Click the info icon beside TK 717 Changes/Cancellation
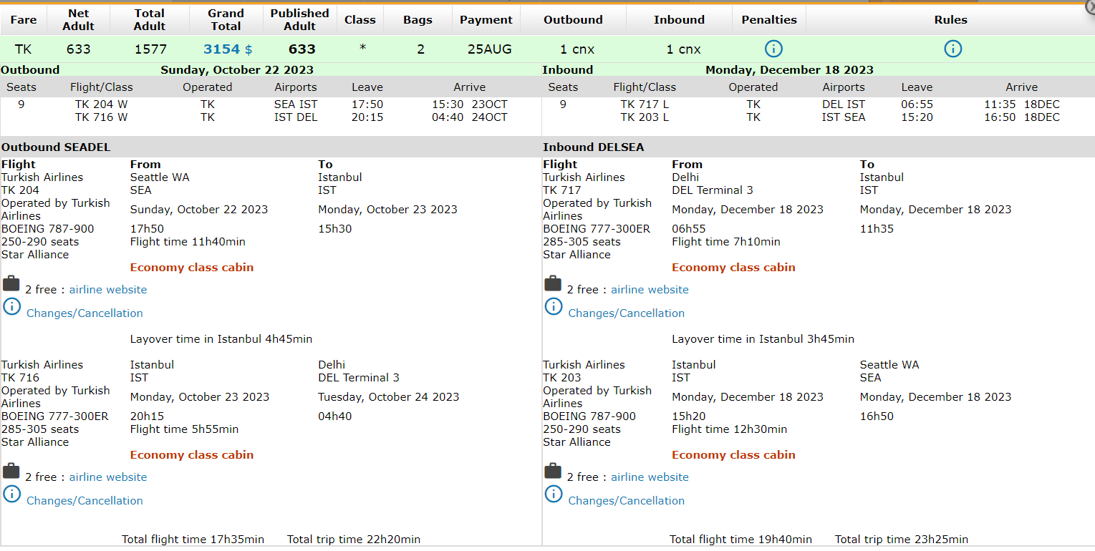1095x551 pixels. 554,307
